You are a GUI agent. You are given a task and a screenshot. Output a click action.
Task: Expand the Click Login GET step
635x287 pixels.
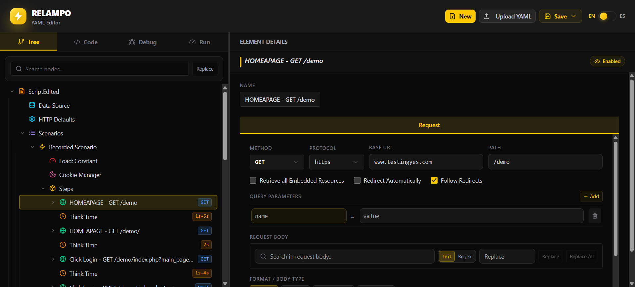(53, 259)
